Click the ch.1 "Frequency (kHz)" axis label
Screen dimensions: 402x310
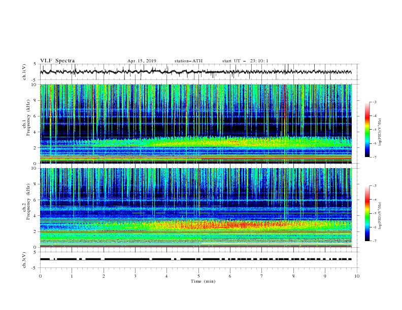tap(28, 119)
